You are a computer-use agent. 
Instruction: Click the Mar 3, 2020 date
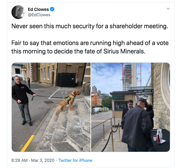click(x=43, y=160)
